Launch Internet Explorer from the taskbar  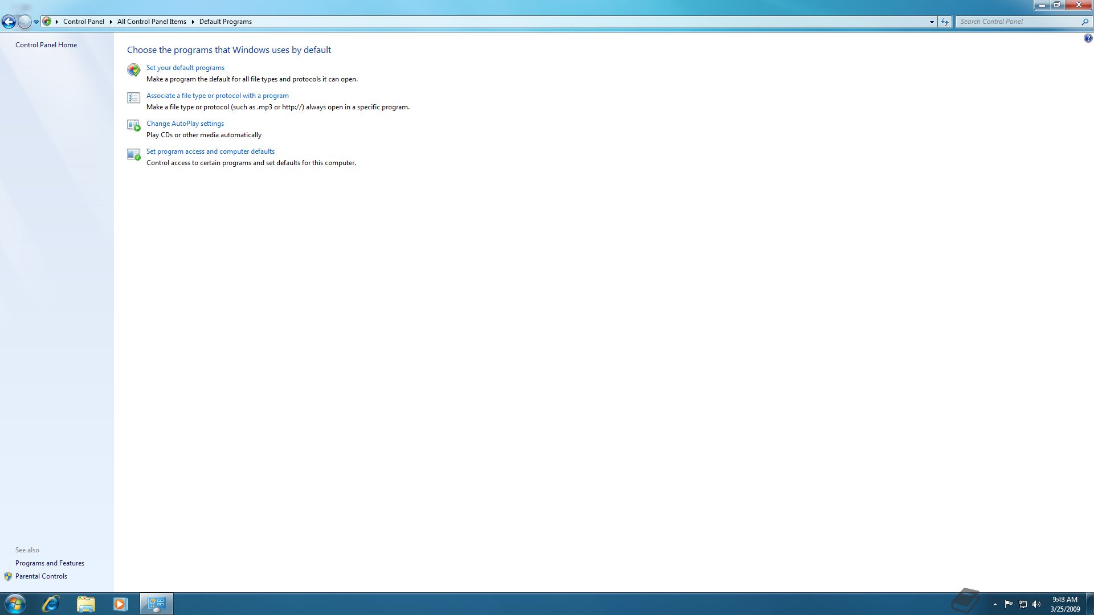click(51, 604)
